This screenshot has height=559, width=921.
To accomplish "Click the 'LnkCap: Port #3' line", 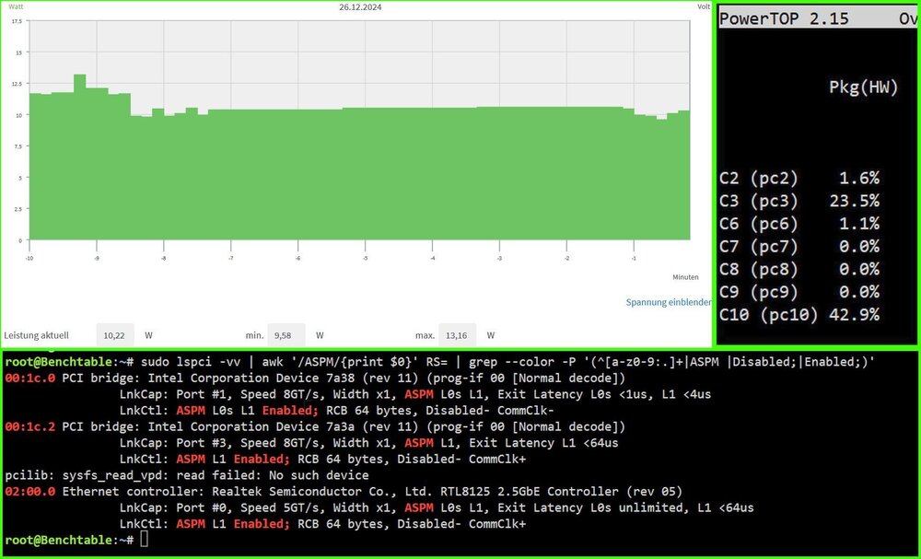I will pyautogui.click(x=369, y=443).
